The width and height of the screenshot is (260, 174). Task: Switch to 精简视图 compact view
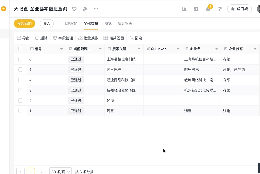[x=114, y=38]
